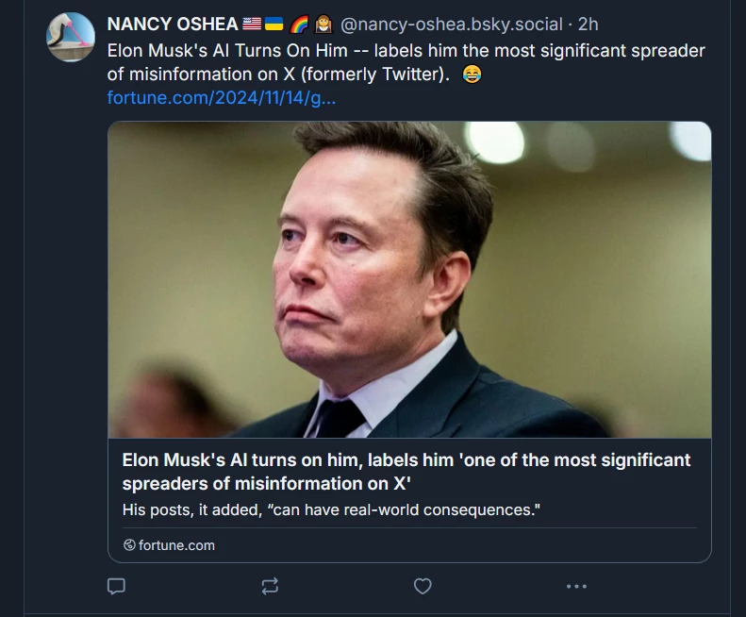Viewport: 746px width, 617px height.
Task: Click the US flag emoji beside name
Action: click(x=252, y=25)
